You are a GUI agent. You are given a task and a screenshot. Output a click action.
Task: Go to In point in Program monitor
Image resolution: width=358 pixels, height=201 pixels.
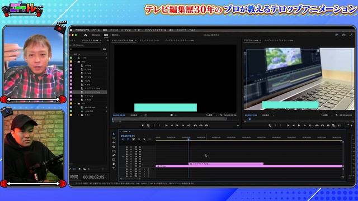[x=288, y=125]
